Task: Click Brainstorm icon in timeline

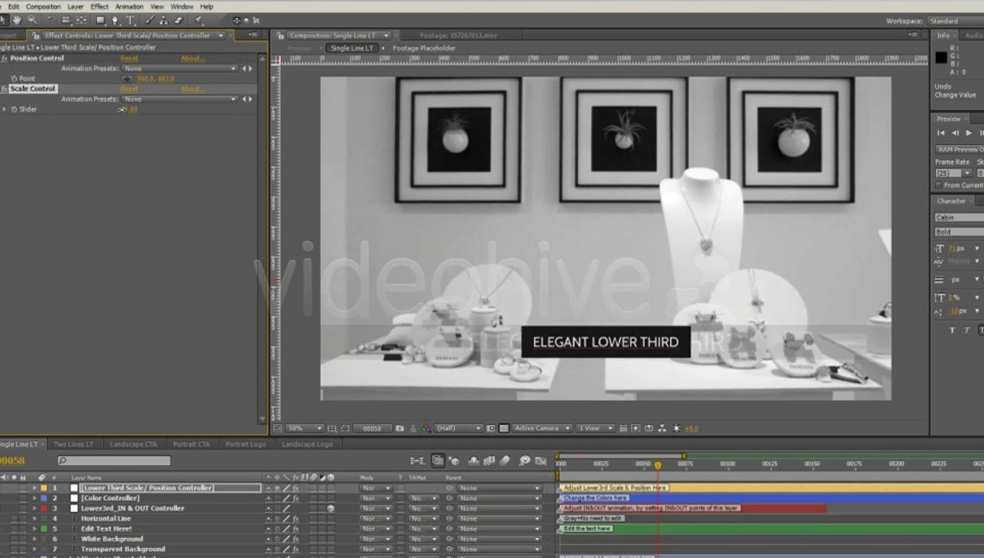Action: (525, 460)
